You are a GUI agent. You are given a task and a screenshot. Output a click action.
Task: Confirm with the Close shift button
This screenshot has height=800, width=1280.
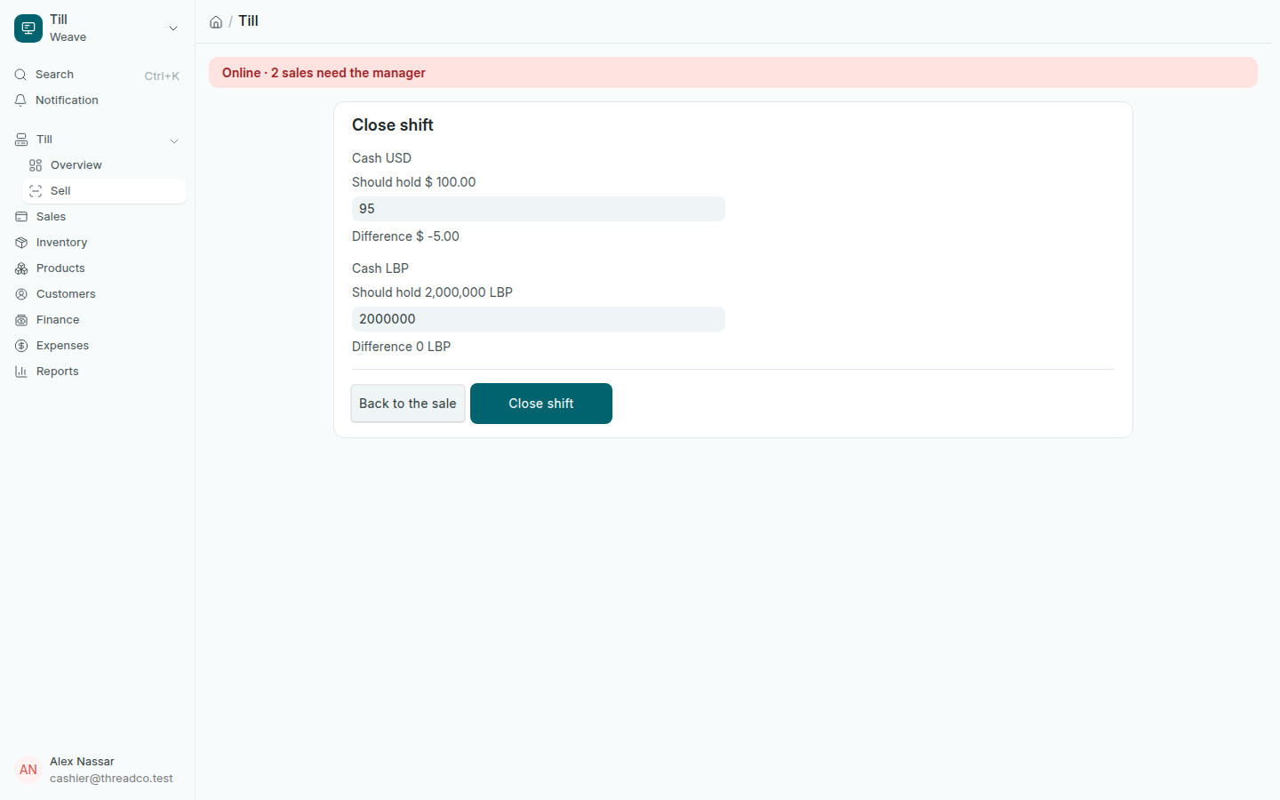tap(541, 404)
